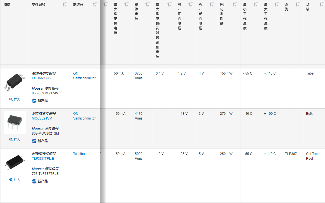325x203 pixels.
Task: Sort by 封装 column
Action: pyautogui.click(x=322, y=4)
